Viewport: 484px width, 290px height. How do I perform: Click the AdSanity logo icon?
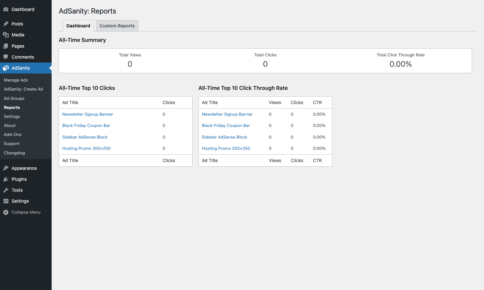(x=6, y=68)
